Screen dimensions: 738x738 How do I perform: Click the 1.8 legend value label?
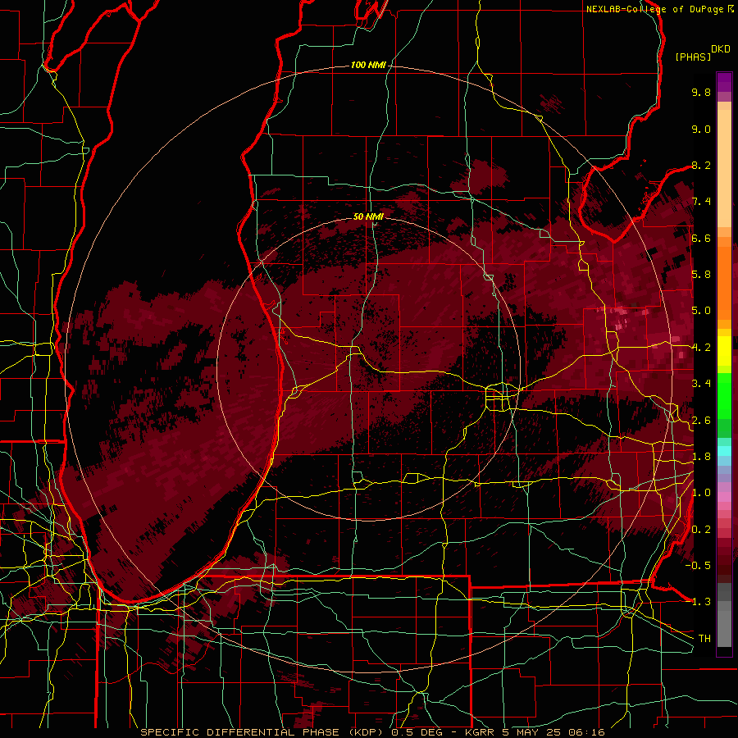tap(701, 457)
